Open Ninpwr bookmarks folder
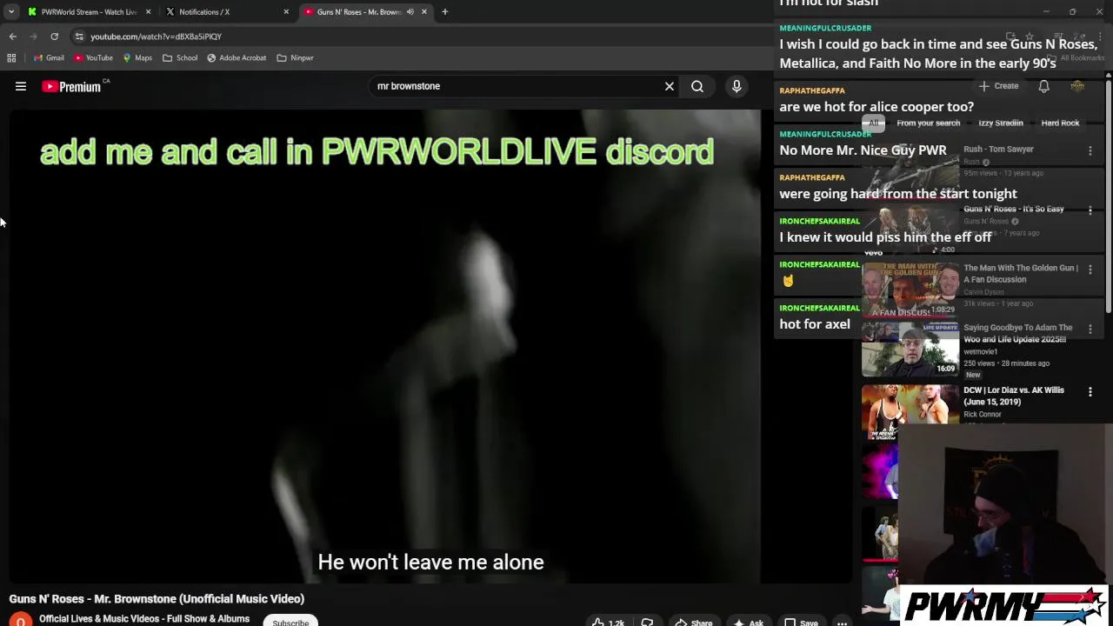The width and height of the screenshot is (1113, 626). tap(295, 58)
